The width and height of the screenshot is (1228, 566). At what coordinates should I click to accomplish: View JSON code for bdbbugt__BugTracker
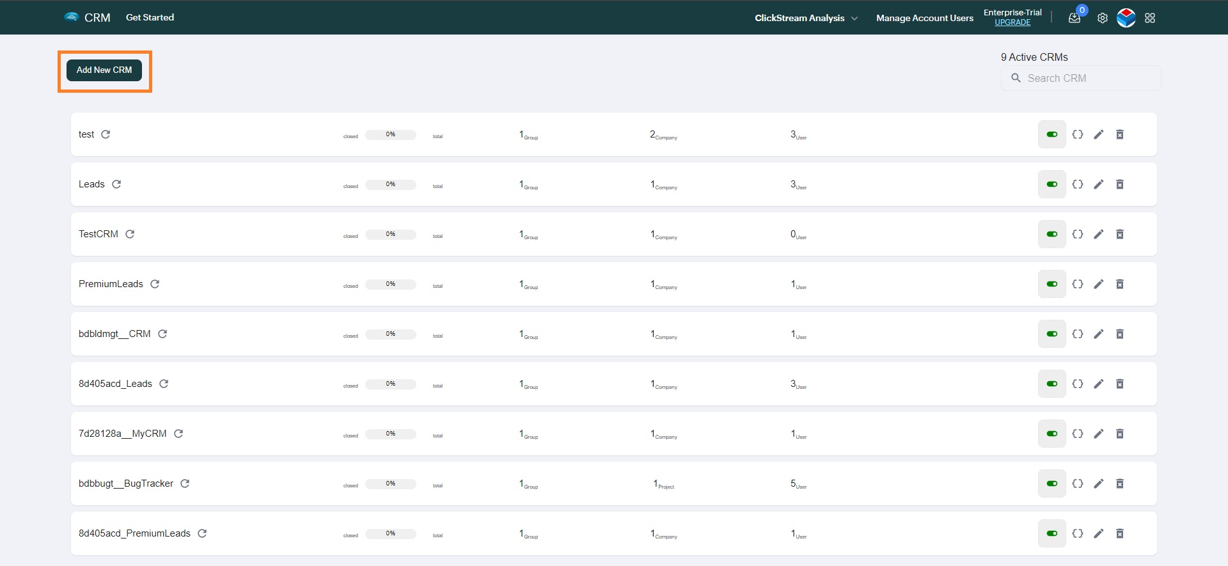(1078, 483)
